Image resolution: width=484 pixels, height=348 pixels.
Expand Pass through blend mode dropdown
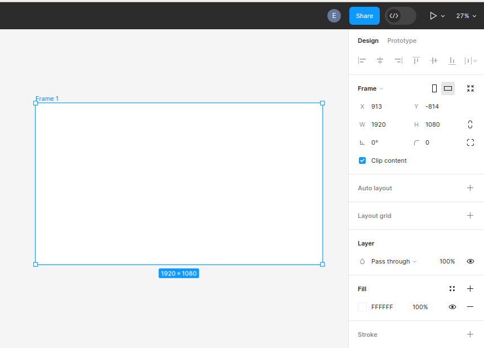(x=393, y=261)
